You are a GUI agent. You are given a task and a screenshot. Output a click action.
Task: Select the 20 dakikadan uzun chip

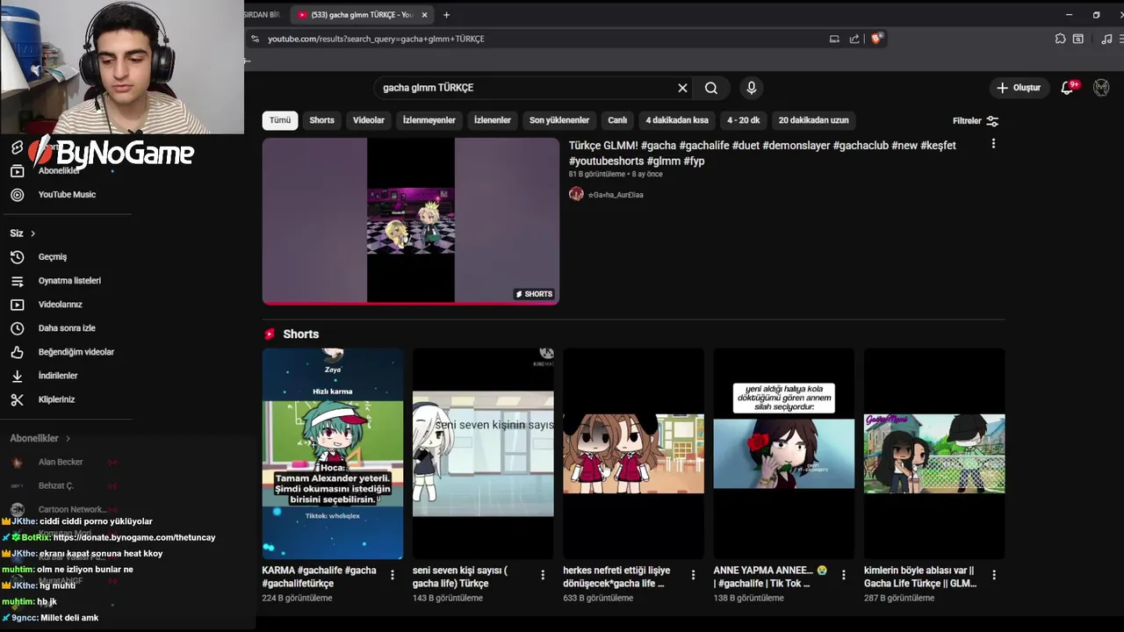[x=813, y=120]
